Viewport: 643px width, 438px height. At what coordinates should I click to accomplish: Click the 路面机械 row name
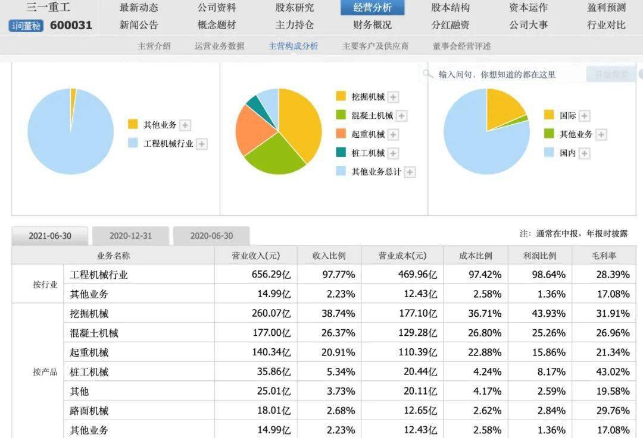89,411
